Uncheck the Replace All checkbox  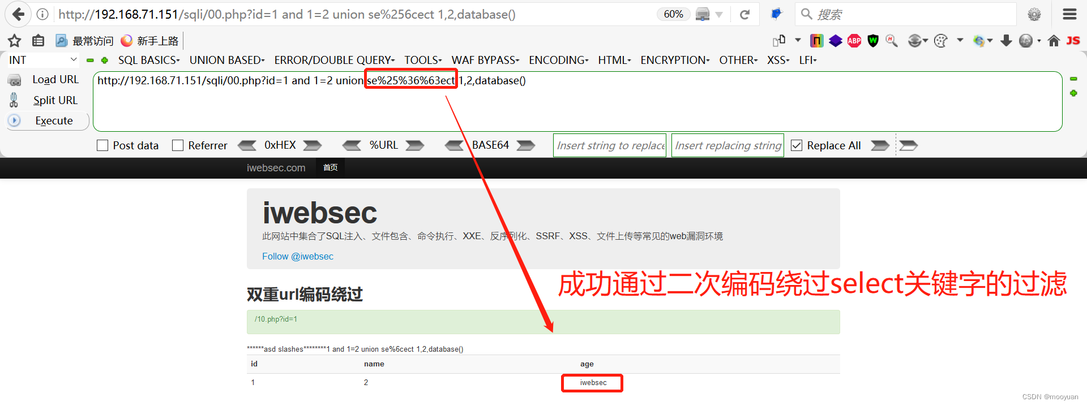tap(797, 145)
